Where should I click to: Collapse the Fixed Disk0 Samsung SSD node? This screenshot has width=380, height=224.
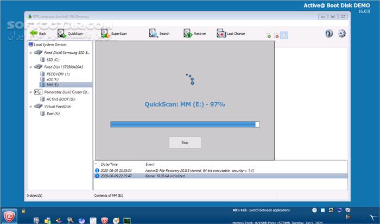point(30,53)
